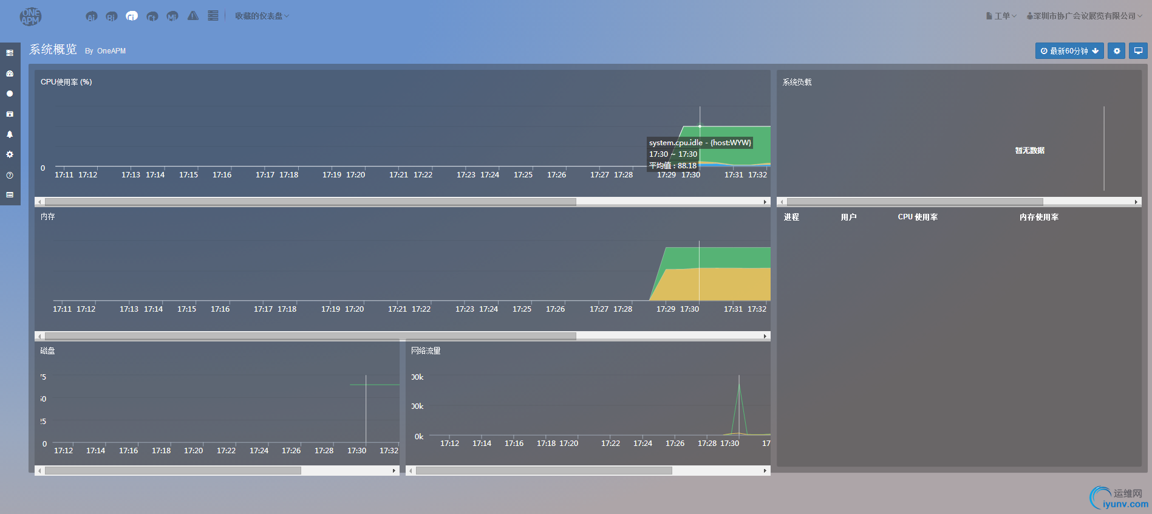The height and width of the screenshot is (514, 1152).
Task: Open the gear settings sidebar icon
Action: (10, 154)
